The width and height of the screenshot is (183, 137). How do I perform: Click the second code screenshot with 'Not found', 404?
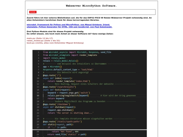coord(89,134)
